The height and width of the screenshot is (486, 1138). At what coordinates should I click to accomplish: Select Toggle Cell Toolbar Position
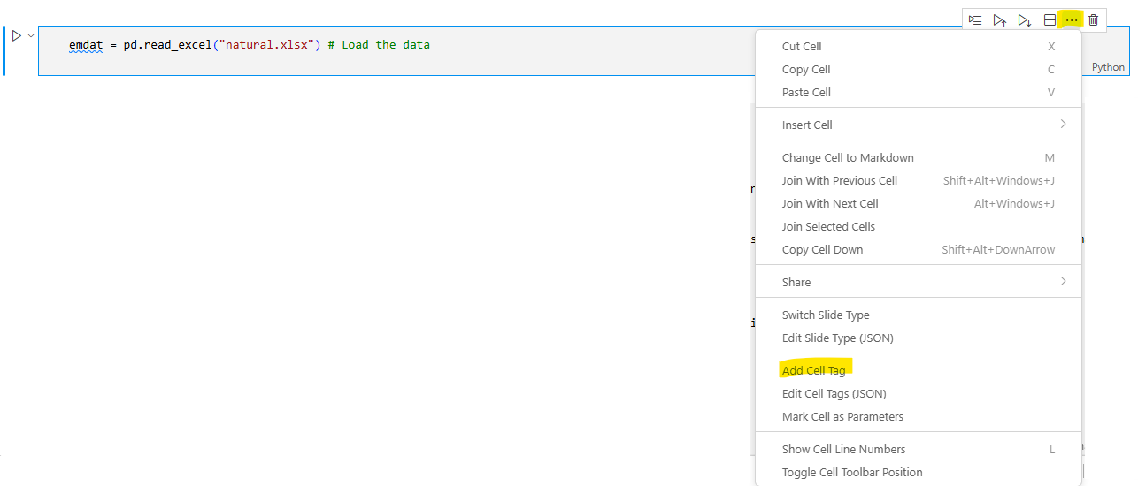click(x=851, y=472)
